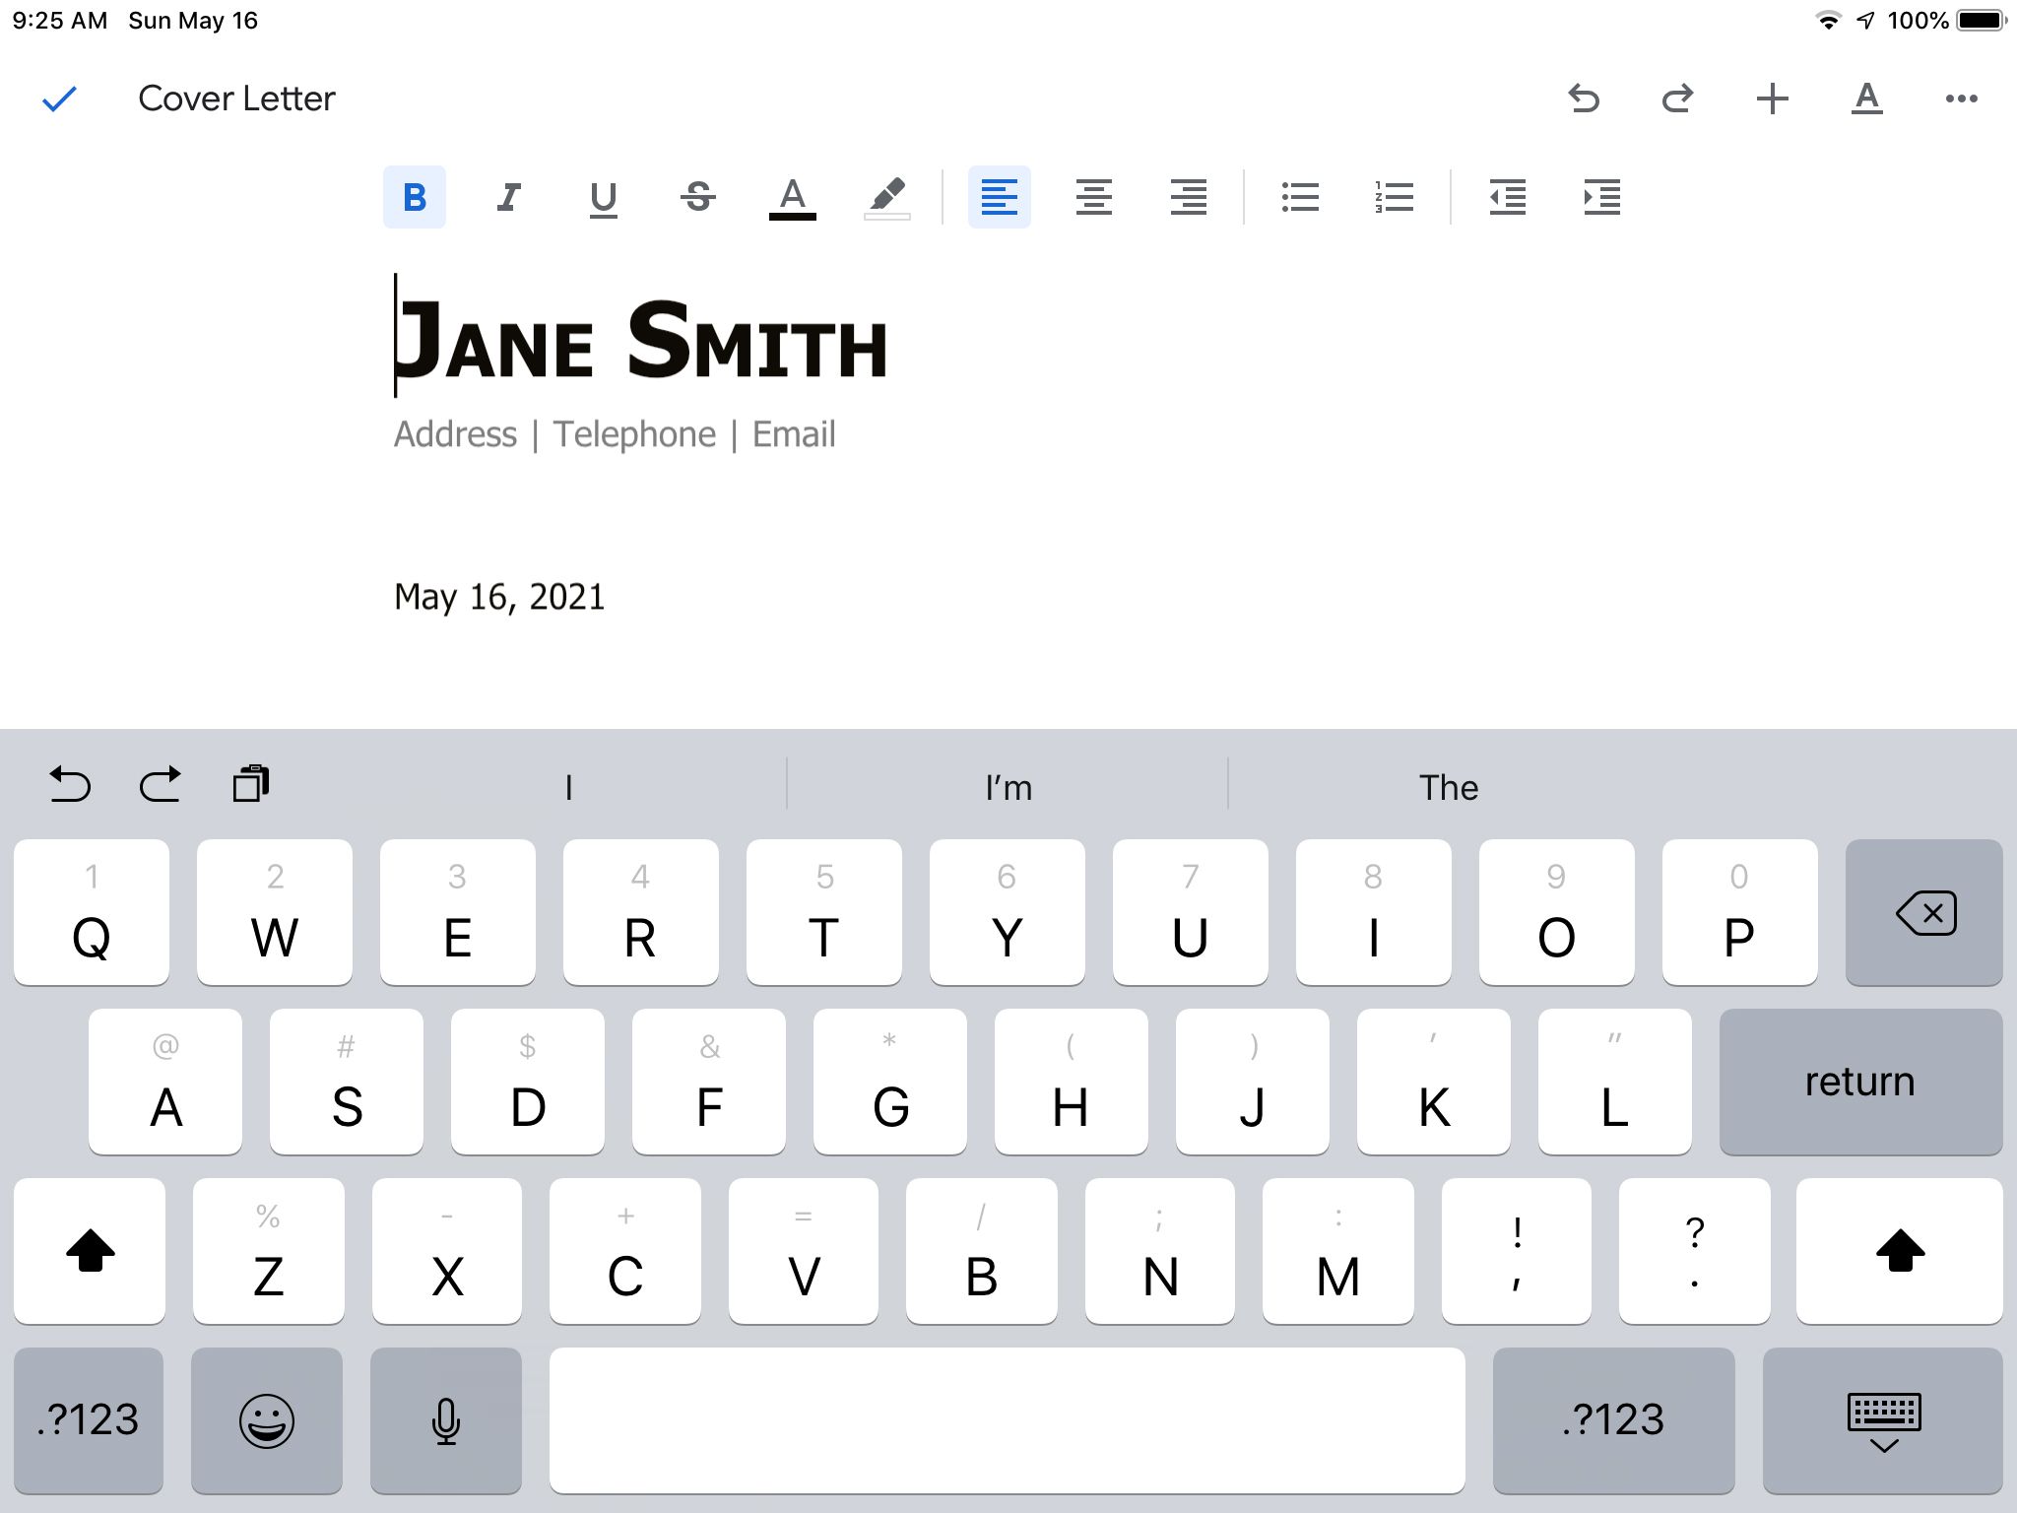Increase the paragraph indent

(x=1601, y=197)
